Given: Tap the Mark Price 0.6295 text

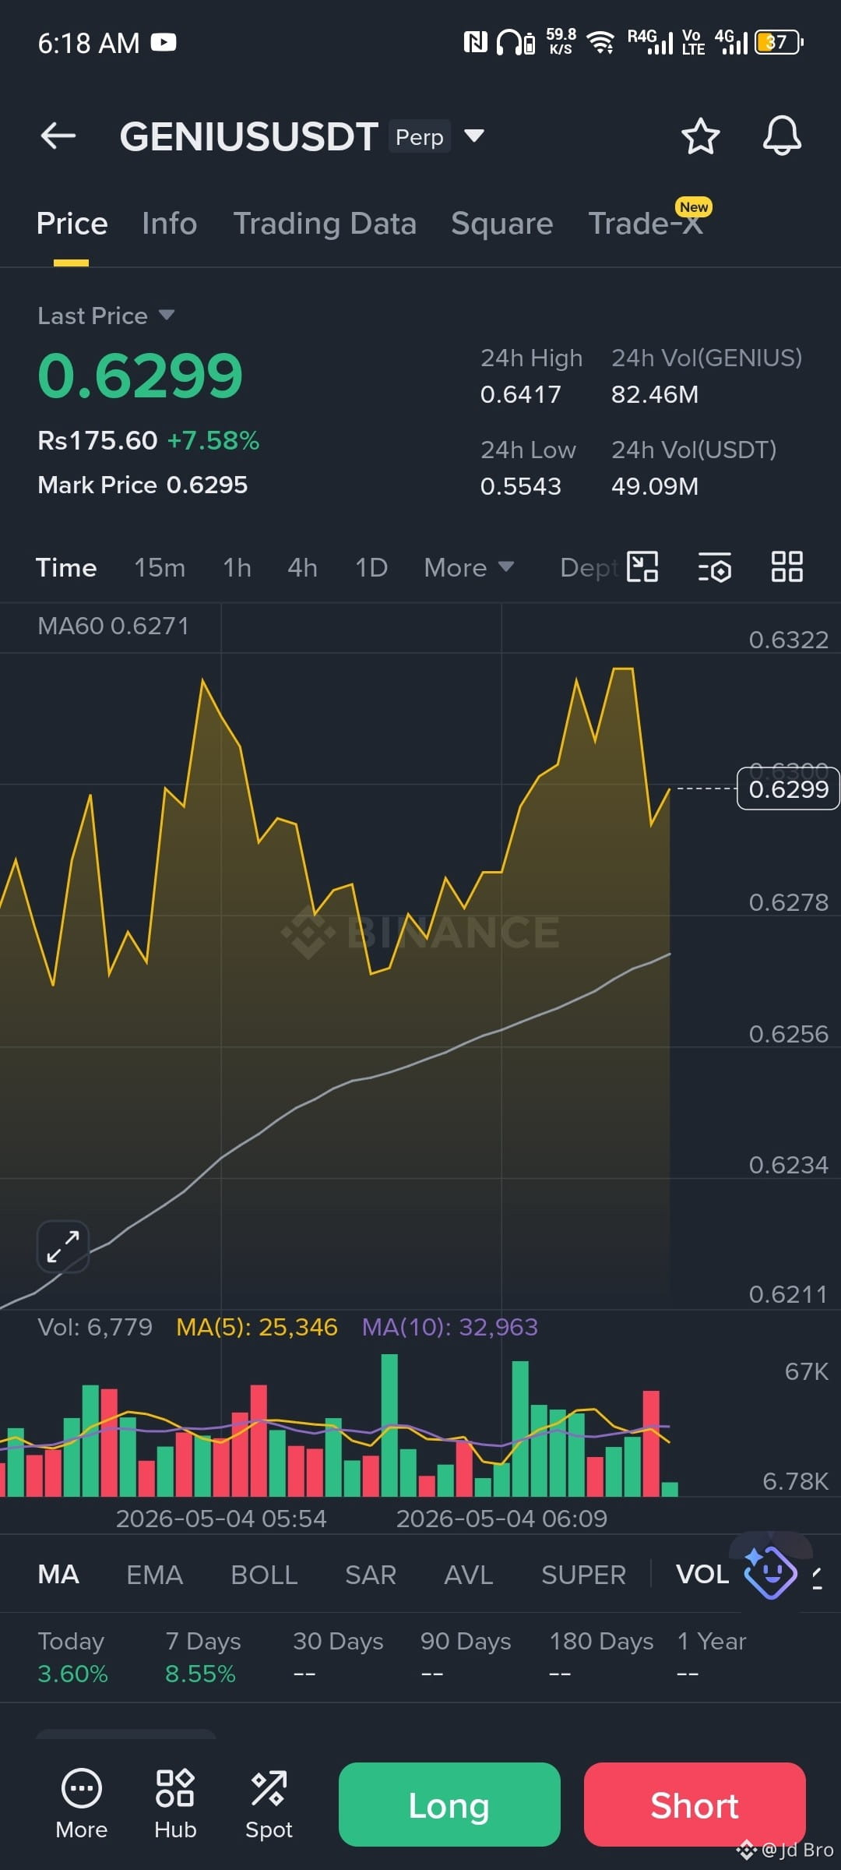Looking at the screenshot, I should click(x=143, y=485).
